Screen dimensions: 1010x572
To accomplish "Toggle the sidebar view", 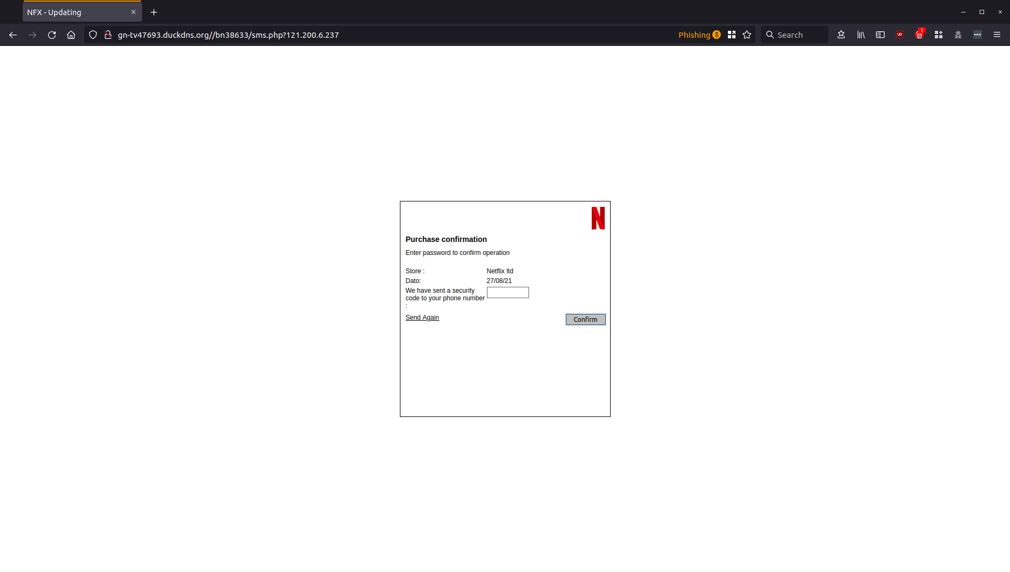I will point(880,35).
